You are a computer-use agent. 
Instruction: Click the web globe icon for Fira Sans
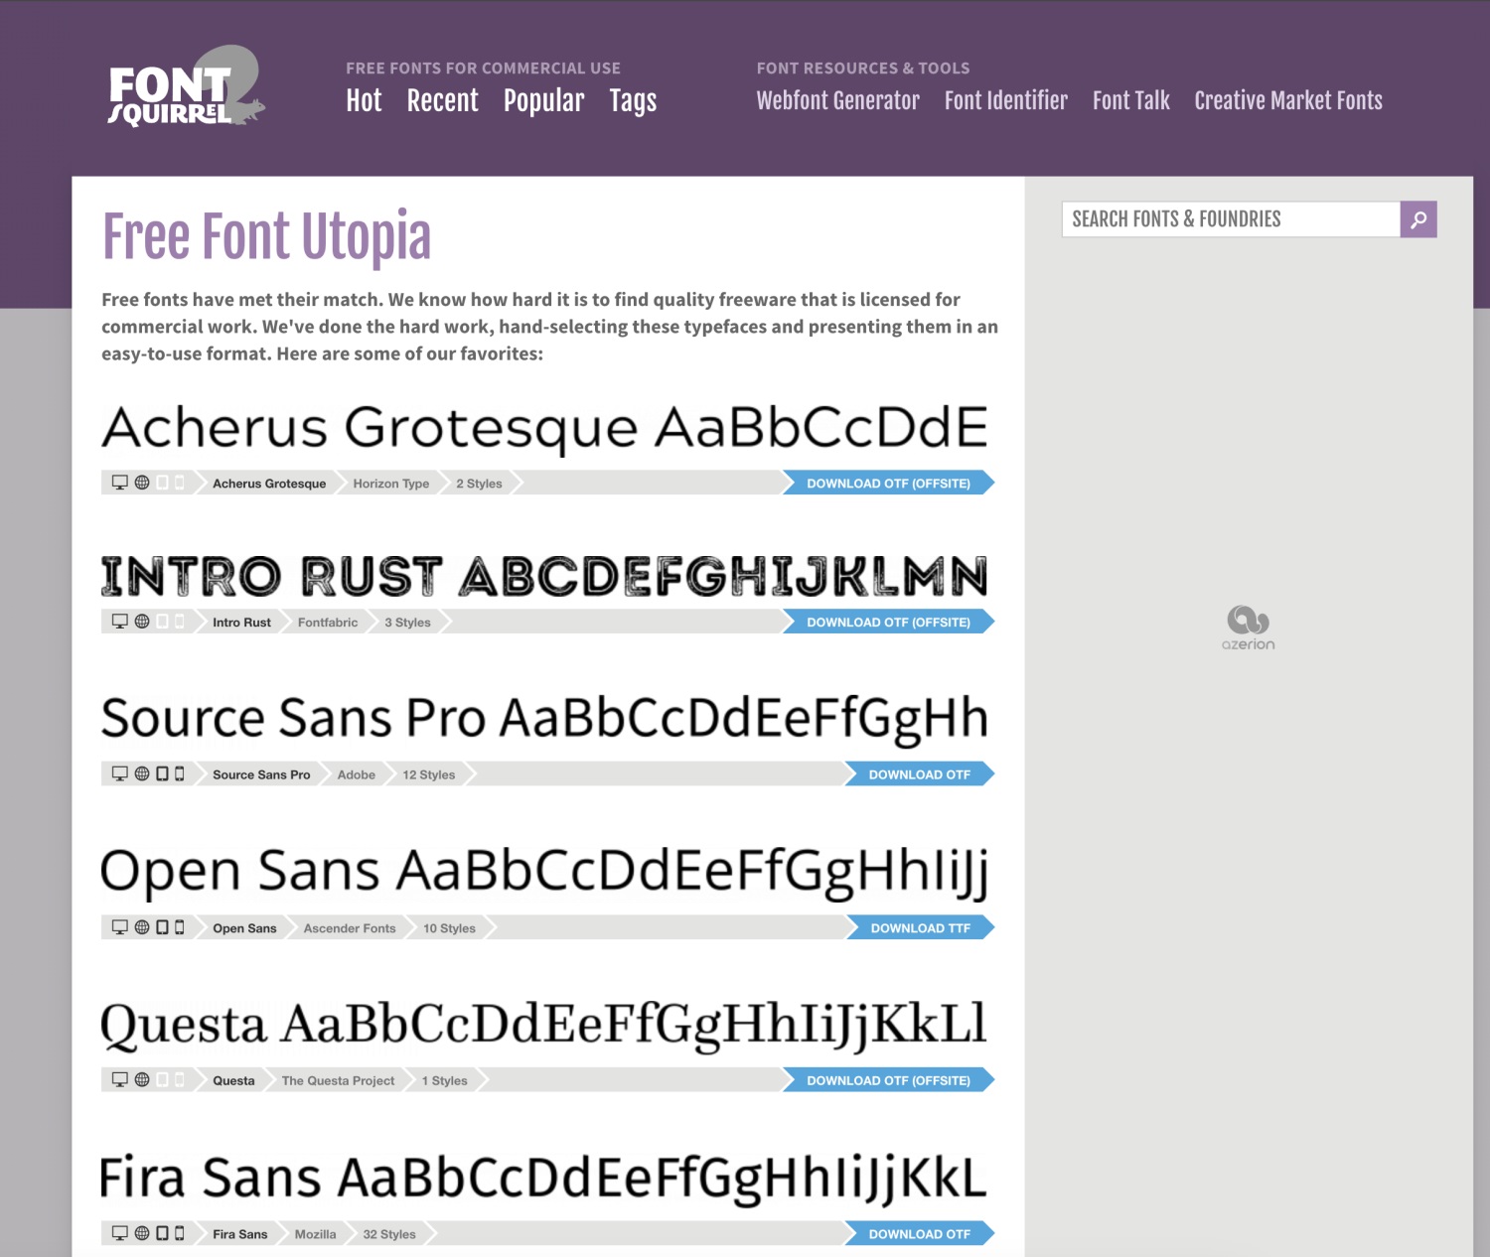[142, 1233]
